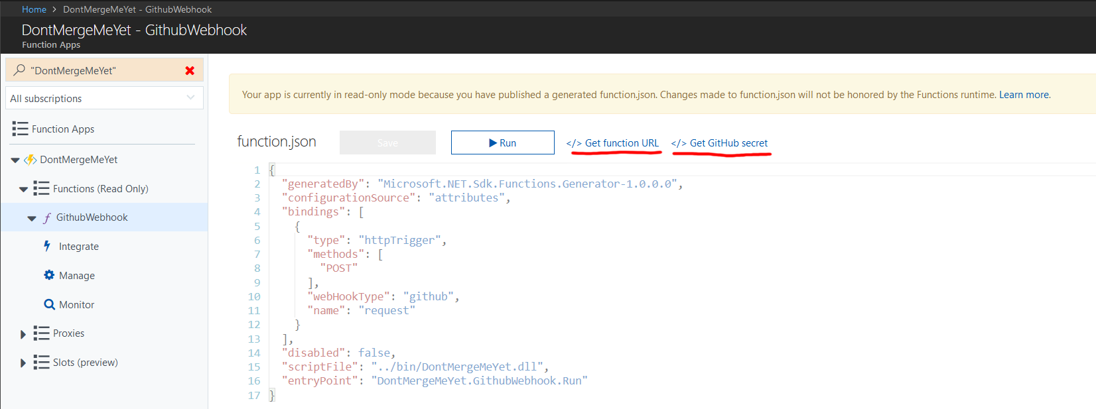Click the "scriptFile" line
1096x409 pixels.
415,367
